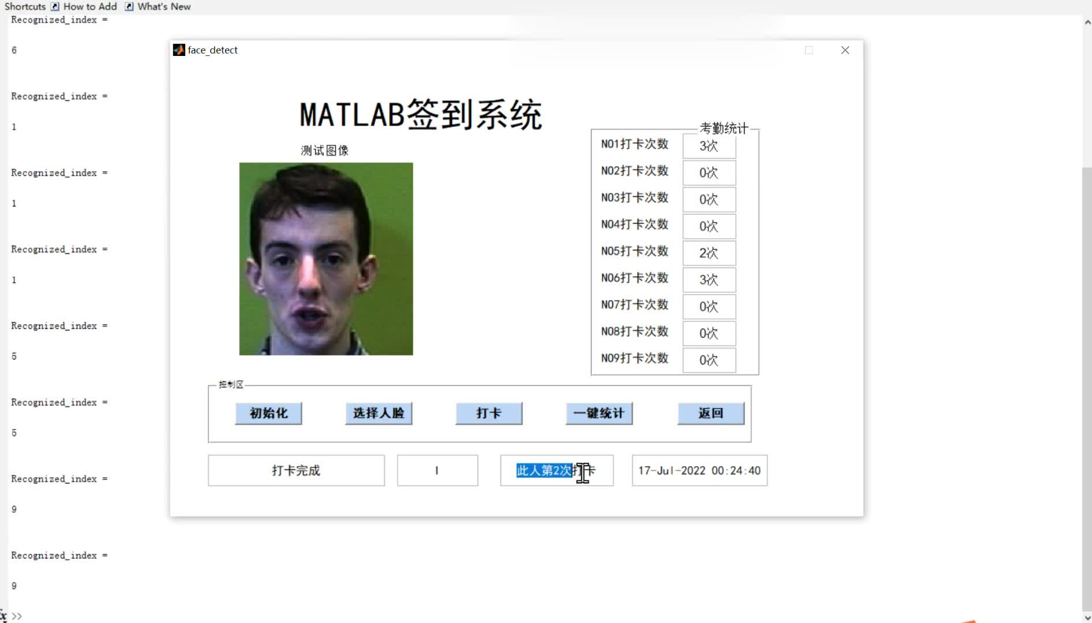Screen dimensions: 1092x623
Task: Click the NO1打卡次数 label
Action: (635, 144)
